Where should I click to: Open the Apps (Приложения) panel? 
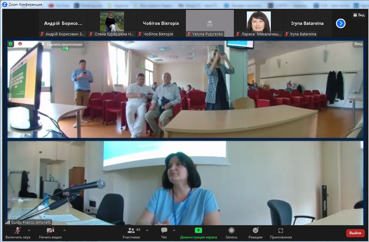[x=281, y=230]
